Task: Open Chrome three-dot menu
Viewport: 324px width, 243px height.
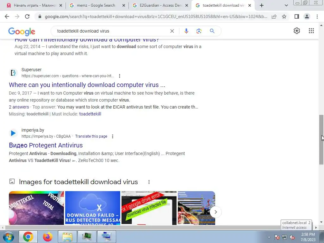Action: 317,16
